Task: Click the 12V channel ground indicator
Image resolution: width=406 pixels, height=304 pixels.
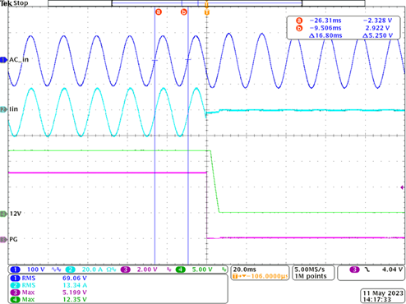Action: pyautogui.click(x=3, y=214)
